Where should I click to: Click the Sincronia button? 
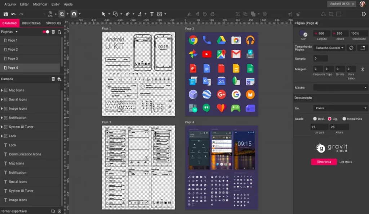click(324, 162)
